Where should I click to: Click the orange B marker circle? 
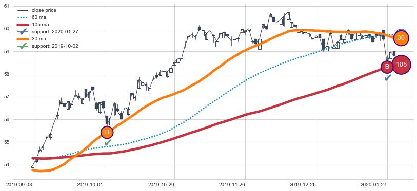107,132
